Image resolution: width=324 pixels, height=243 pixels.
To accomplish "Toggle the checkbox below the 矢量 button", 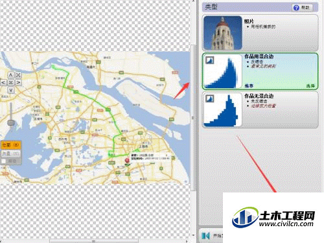I will click(4, 161).
